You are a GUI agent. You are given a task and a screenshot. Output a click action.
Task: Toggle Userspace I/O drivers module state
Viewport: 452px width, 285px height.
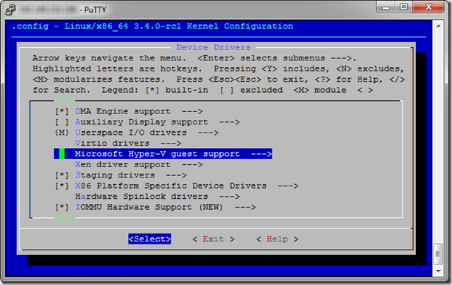pyautogui.click(x=62, y=133)
